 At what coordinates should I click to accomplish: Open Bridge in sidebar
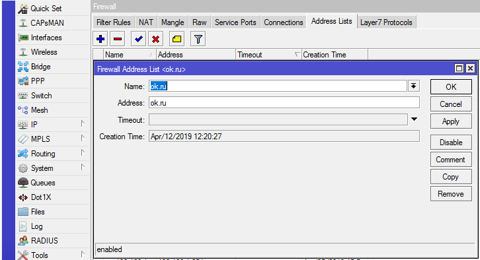click(x=53, y=67)
